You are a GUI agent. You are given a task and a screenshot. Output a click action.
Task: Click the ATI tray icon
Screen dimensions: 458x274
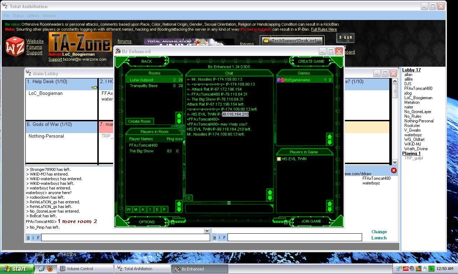click(406, 269)
